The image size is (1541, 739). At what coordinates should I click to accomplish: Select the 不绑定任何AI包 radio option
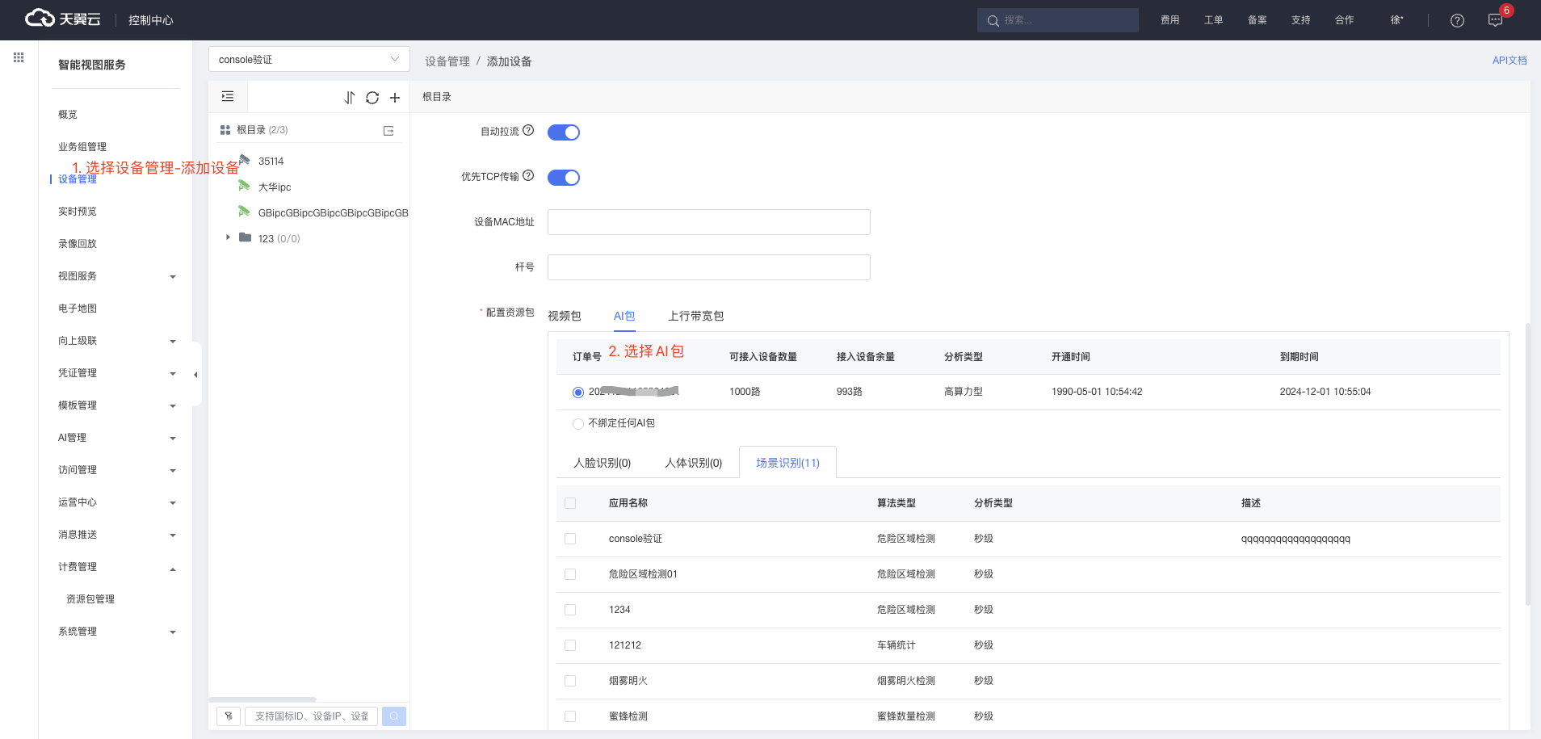578,424
